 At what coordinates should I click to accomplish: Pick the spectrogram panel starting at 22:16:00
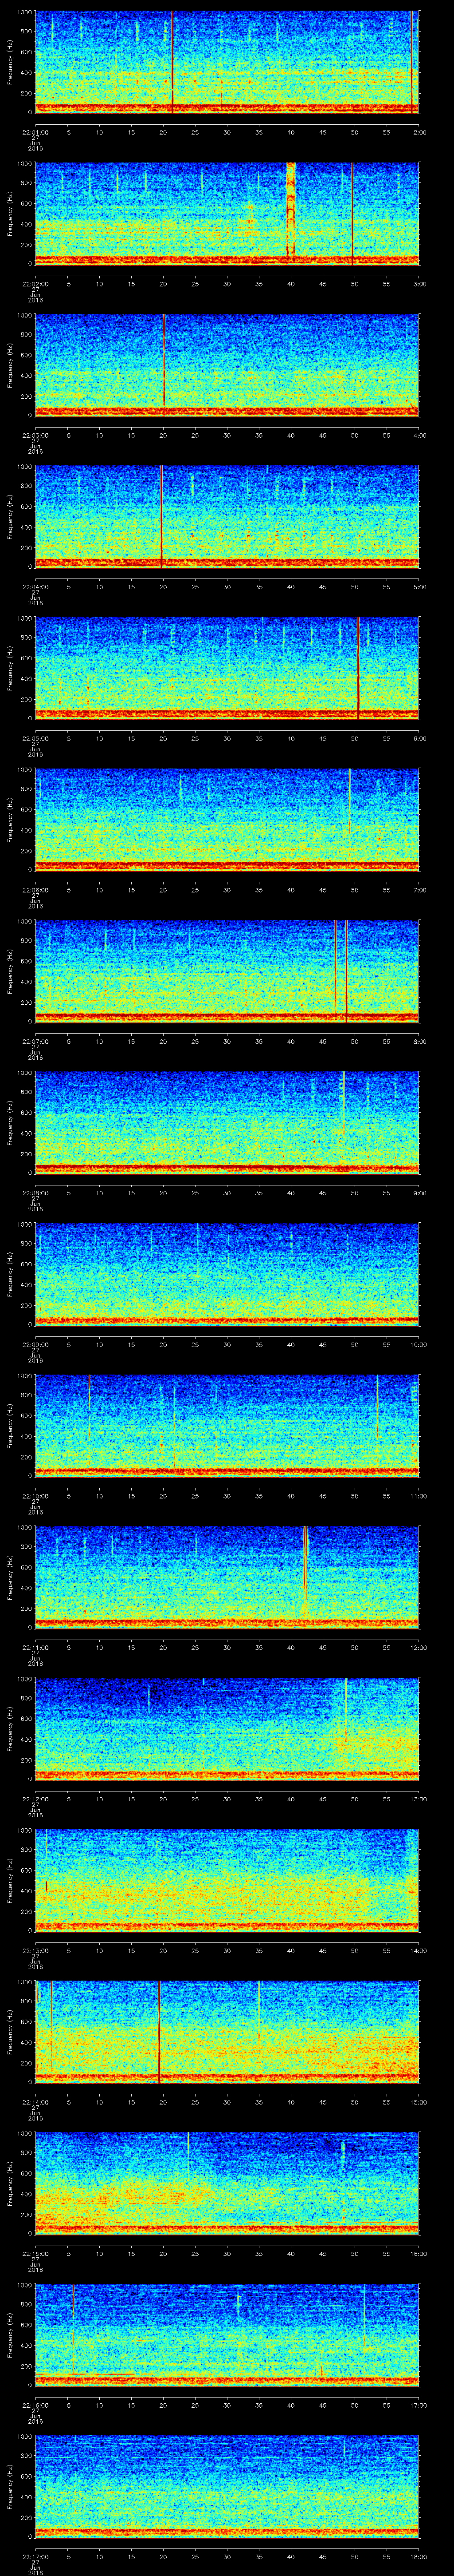coord(227,2335)
